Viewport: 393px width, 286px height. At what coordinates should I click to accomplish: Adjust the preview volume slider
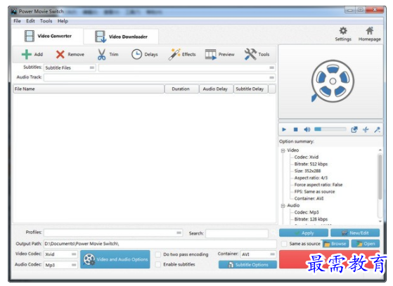point(330,129)
